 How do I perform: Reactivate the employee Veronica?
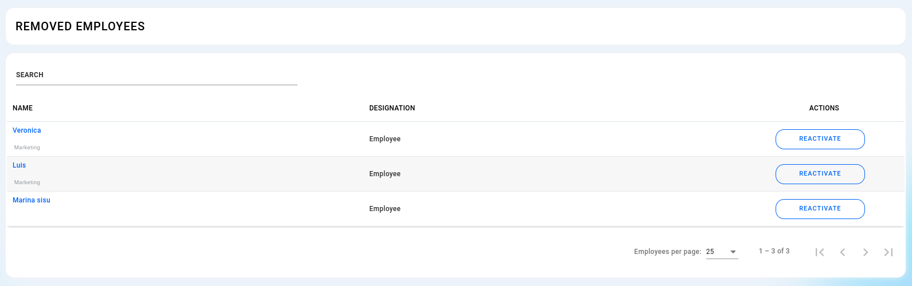[820, 139]
